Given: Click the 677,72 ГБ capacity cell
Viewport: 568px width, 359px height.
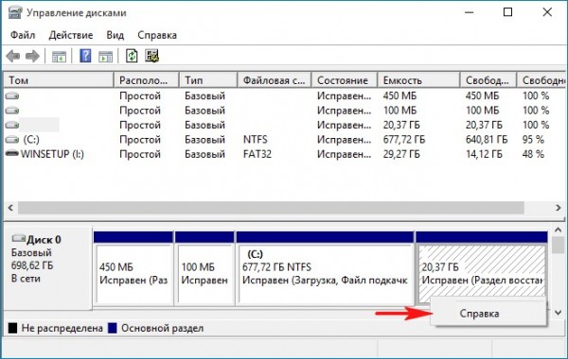Looking at the screenshot, I should tap(404, 140).
